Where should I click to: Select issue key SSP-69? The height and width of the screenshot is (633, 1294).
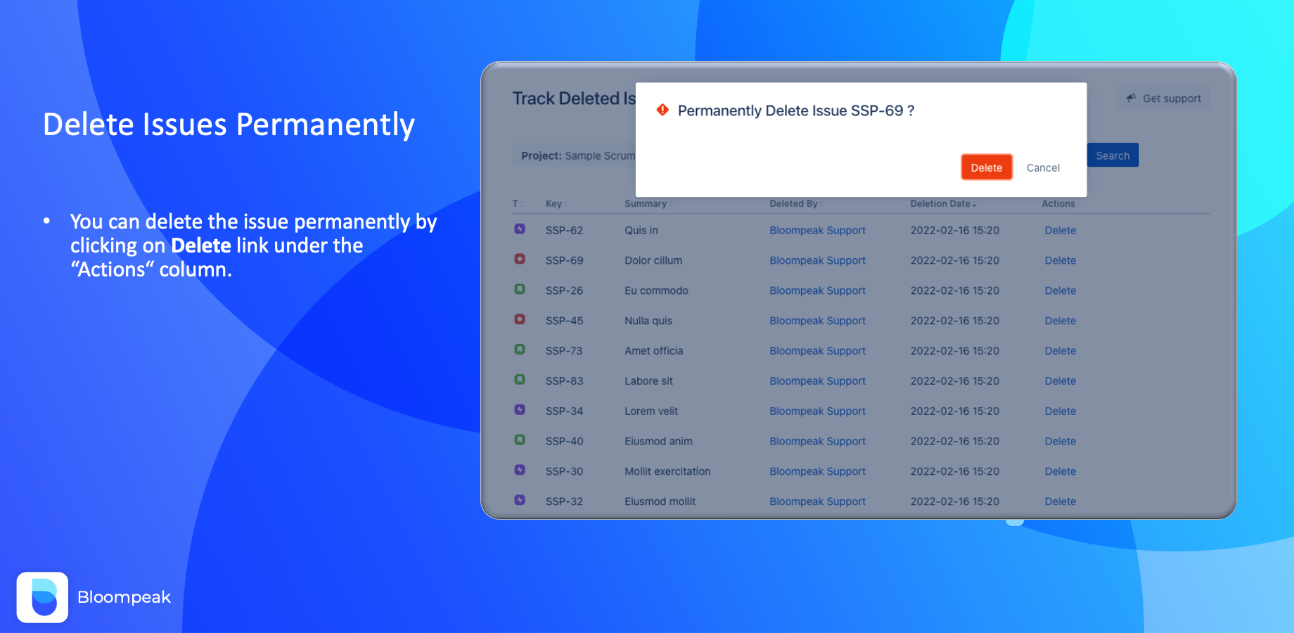(x=564, y=260)
